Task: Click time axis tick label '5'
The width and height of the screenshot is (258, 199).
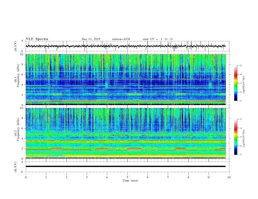Action: (x=127, y=177)
